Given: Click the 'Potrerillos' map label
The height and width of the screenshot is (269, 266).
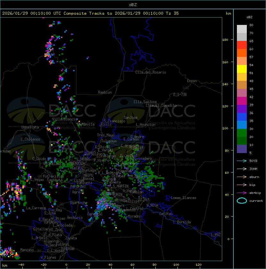Looking at the screenshot, I should click(53, 176).
